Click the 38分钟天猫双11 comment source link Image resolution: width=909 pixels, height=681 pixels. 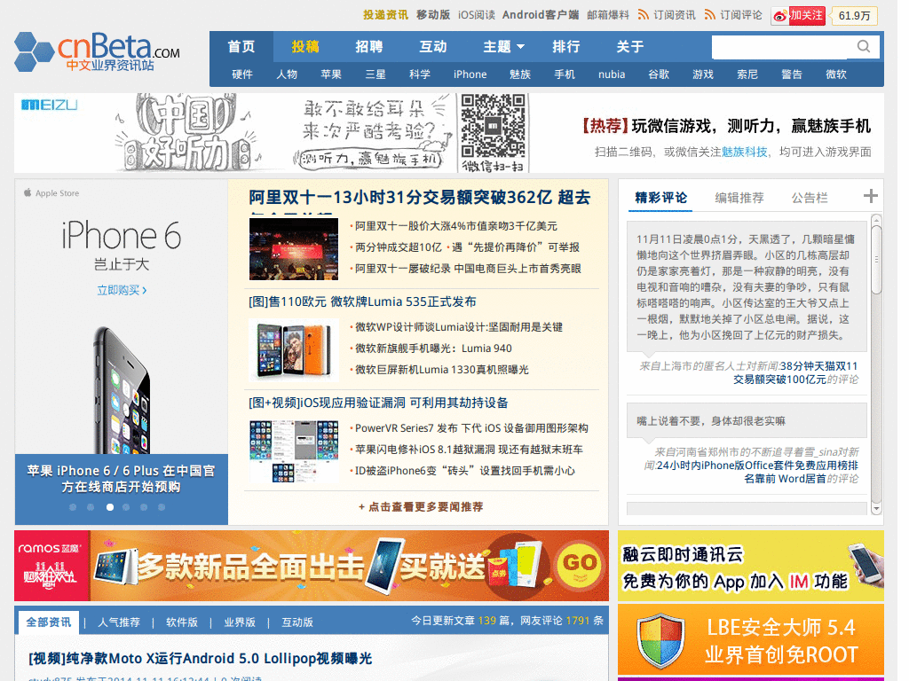pos(795,372)
